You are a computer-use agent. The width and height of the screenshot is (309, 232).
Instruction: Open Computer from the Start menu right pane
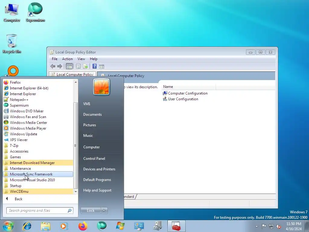pos(91,147)
